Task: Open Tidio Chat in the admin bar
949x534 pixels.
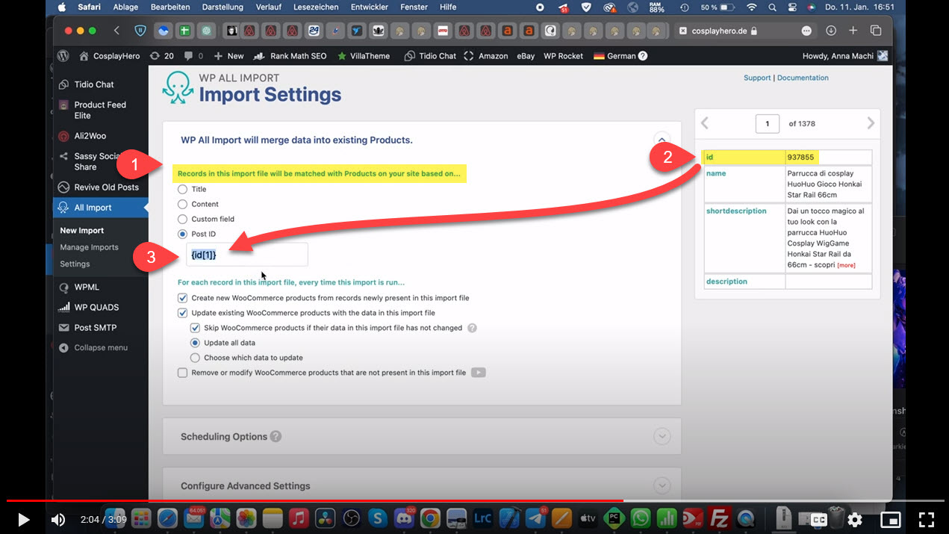Action: (x=430, y=56)
